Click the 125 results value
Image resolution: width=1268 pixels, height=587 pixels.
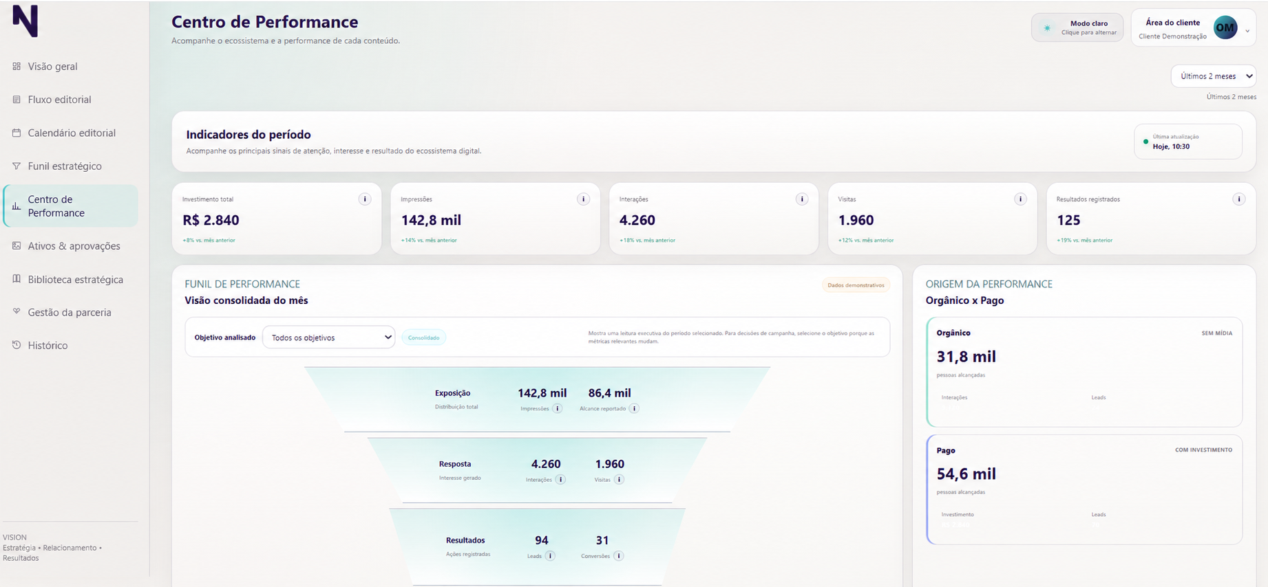click(1068, 221)
